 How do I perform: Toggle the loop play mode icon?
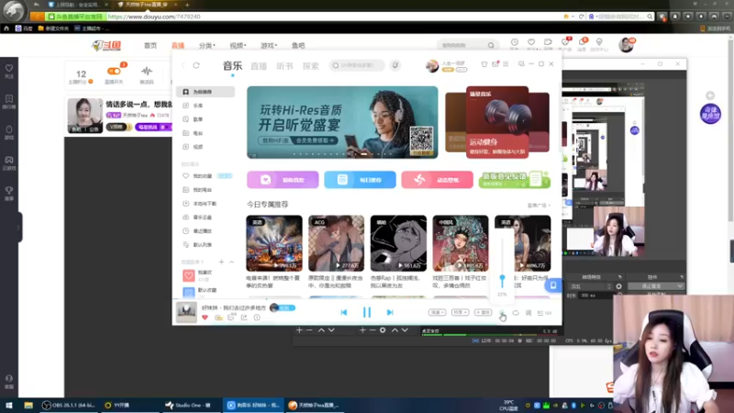click(x=516, y=313)
